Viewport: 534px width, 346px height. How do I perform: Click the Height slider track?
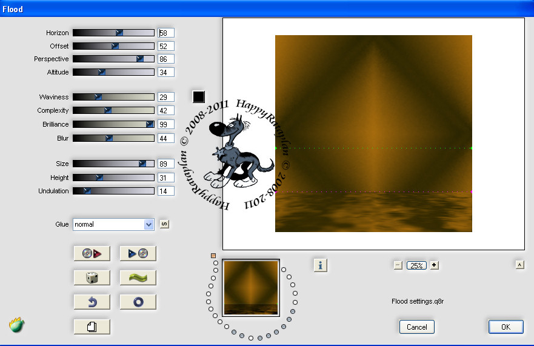[113, 178]
